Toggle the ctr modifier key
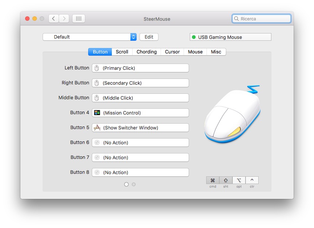Viewport: 314px width, 228px height. pos(252,180)
